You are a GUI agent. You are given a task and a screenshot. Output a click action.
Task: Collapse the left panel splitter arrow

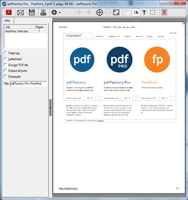tap(50, 108)
